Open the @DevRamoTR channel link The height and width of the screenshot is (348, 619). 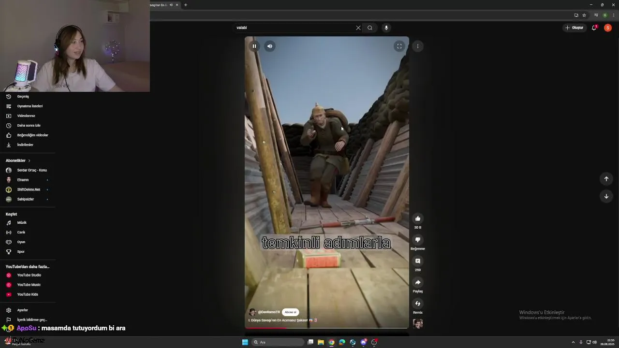tap(269, 312)
